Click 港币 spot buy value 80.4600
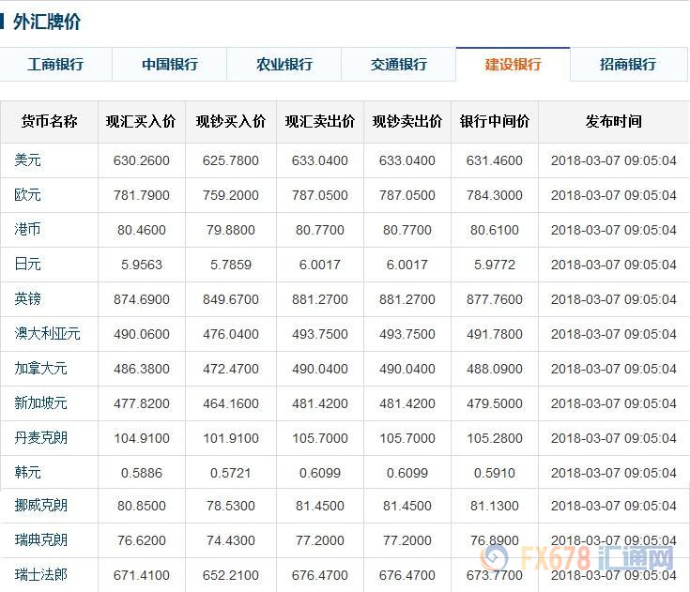 coord(142,230)
